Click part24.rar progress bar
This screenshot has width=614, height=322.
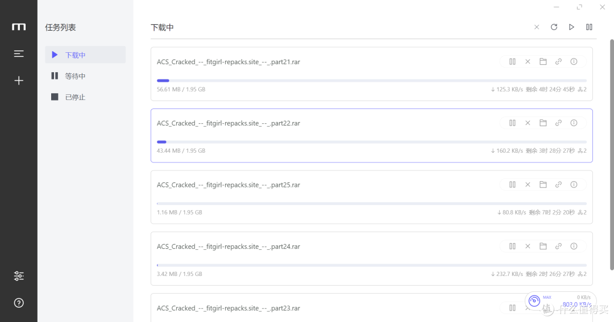point(372,265)
